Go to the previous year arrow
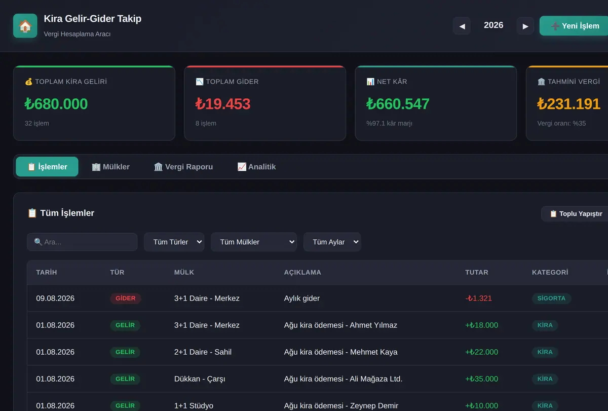The width and height of the screenshot is (608, 411). point(462,26)
